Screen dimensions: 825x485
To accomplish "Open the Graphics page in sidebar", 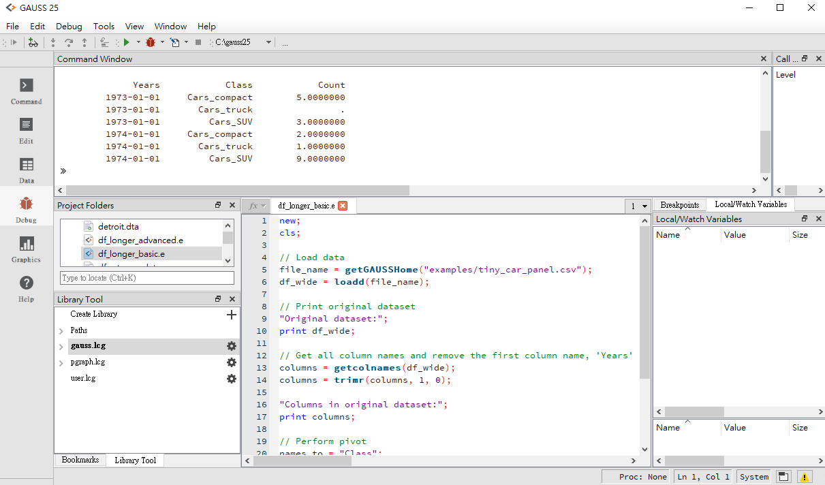I will 27,249.
